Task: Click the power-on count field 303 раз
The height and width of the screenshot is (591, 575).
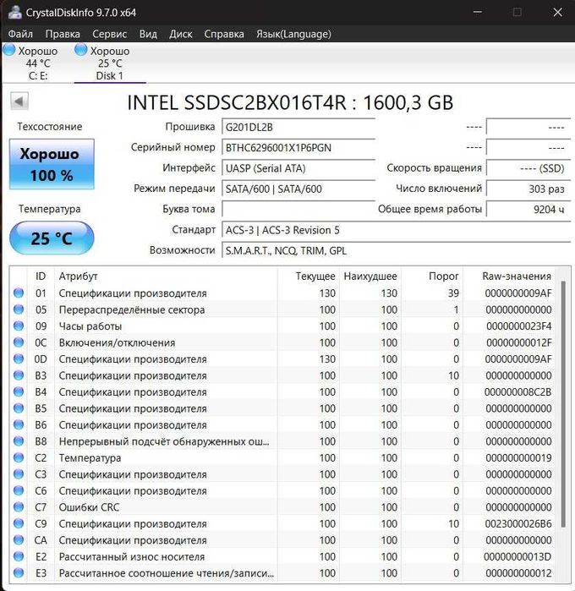Action: [528, 189]
